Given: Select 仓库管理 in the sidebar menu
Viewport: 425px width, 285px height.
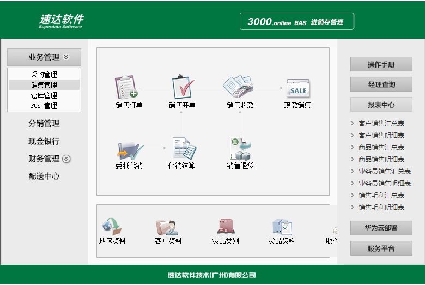Looking at the screenshot, I should coord(44,95).
